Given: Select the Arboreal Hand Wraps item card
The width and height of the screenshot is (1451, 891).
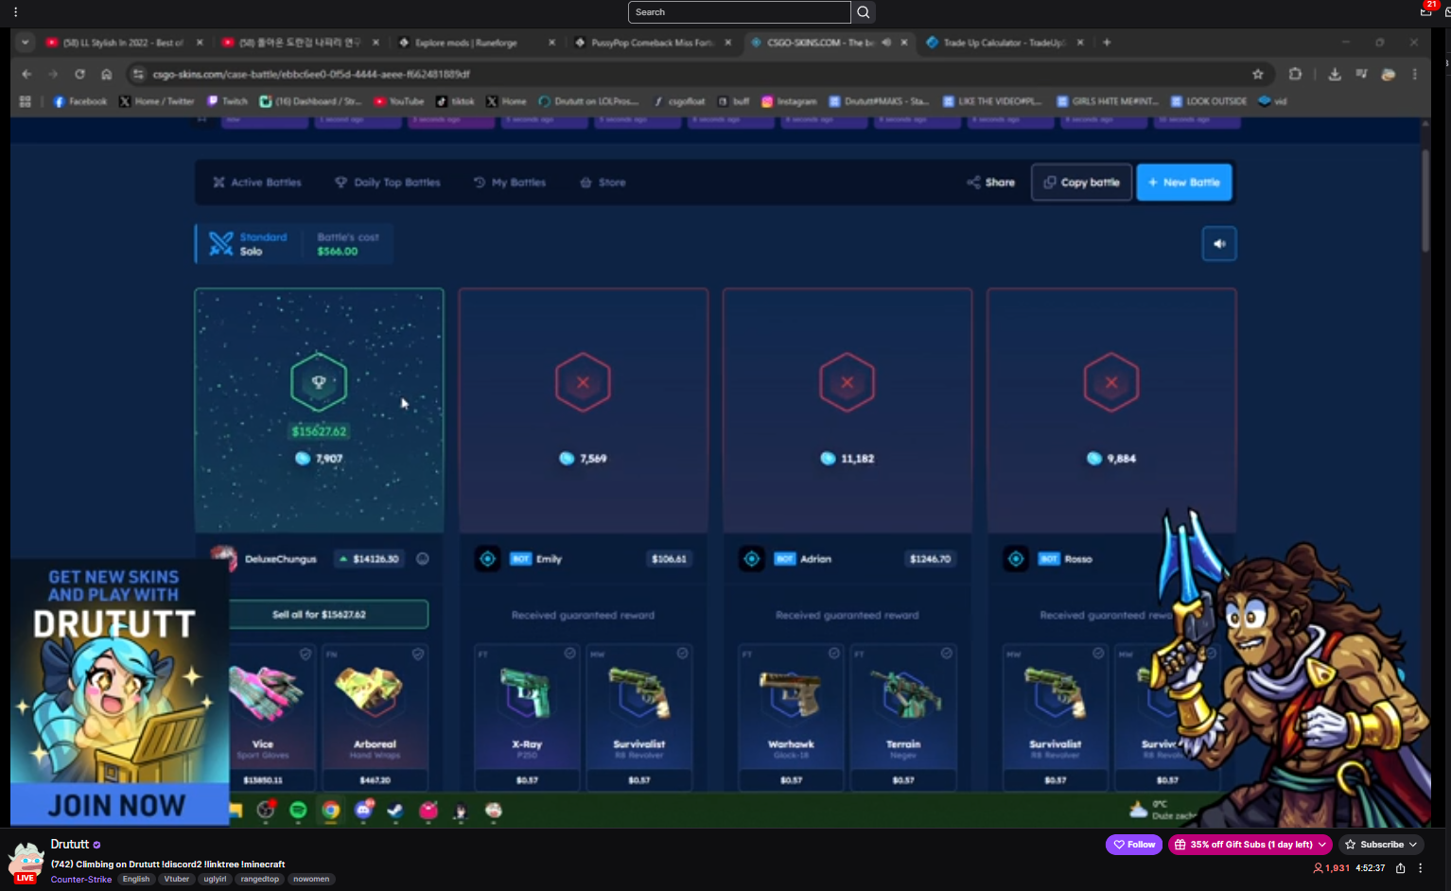Looking at the screenshot, I should (375, 717).
